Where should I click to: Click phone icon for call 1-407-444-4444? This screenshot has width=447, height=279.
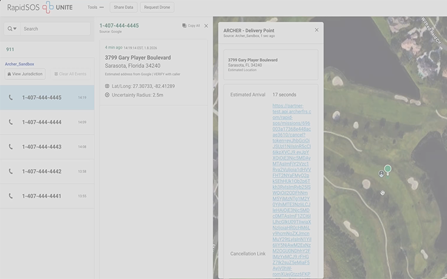pos(11,122)
